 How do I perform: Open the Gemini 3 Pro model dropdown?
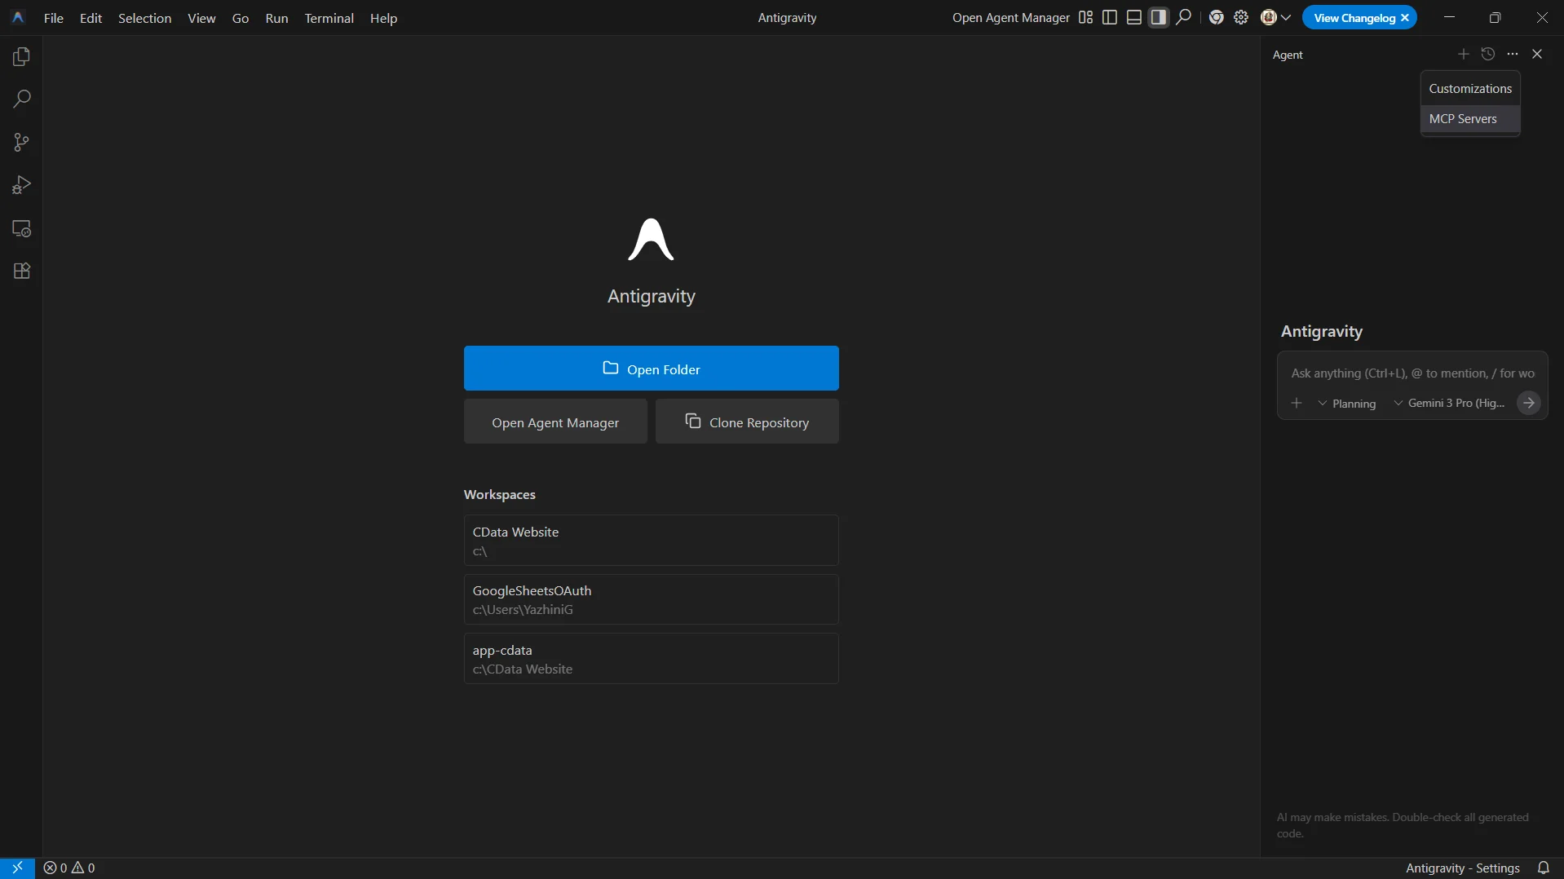(x=1449, y=404)
